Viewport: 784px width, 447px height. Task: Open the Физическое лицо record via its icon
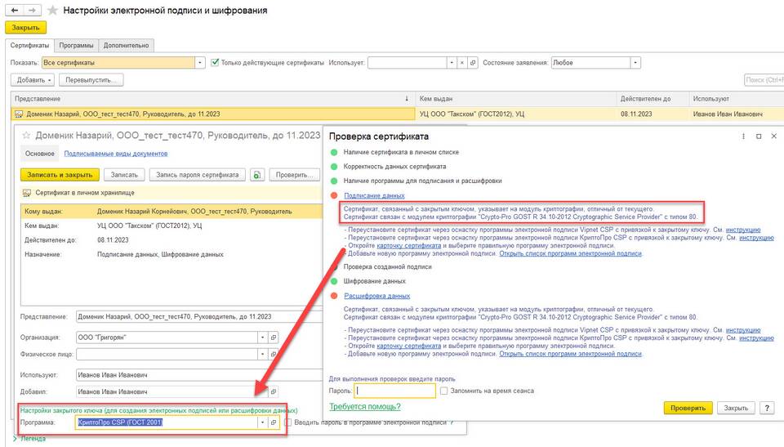[274, 354]
